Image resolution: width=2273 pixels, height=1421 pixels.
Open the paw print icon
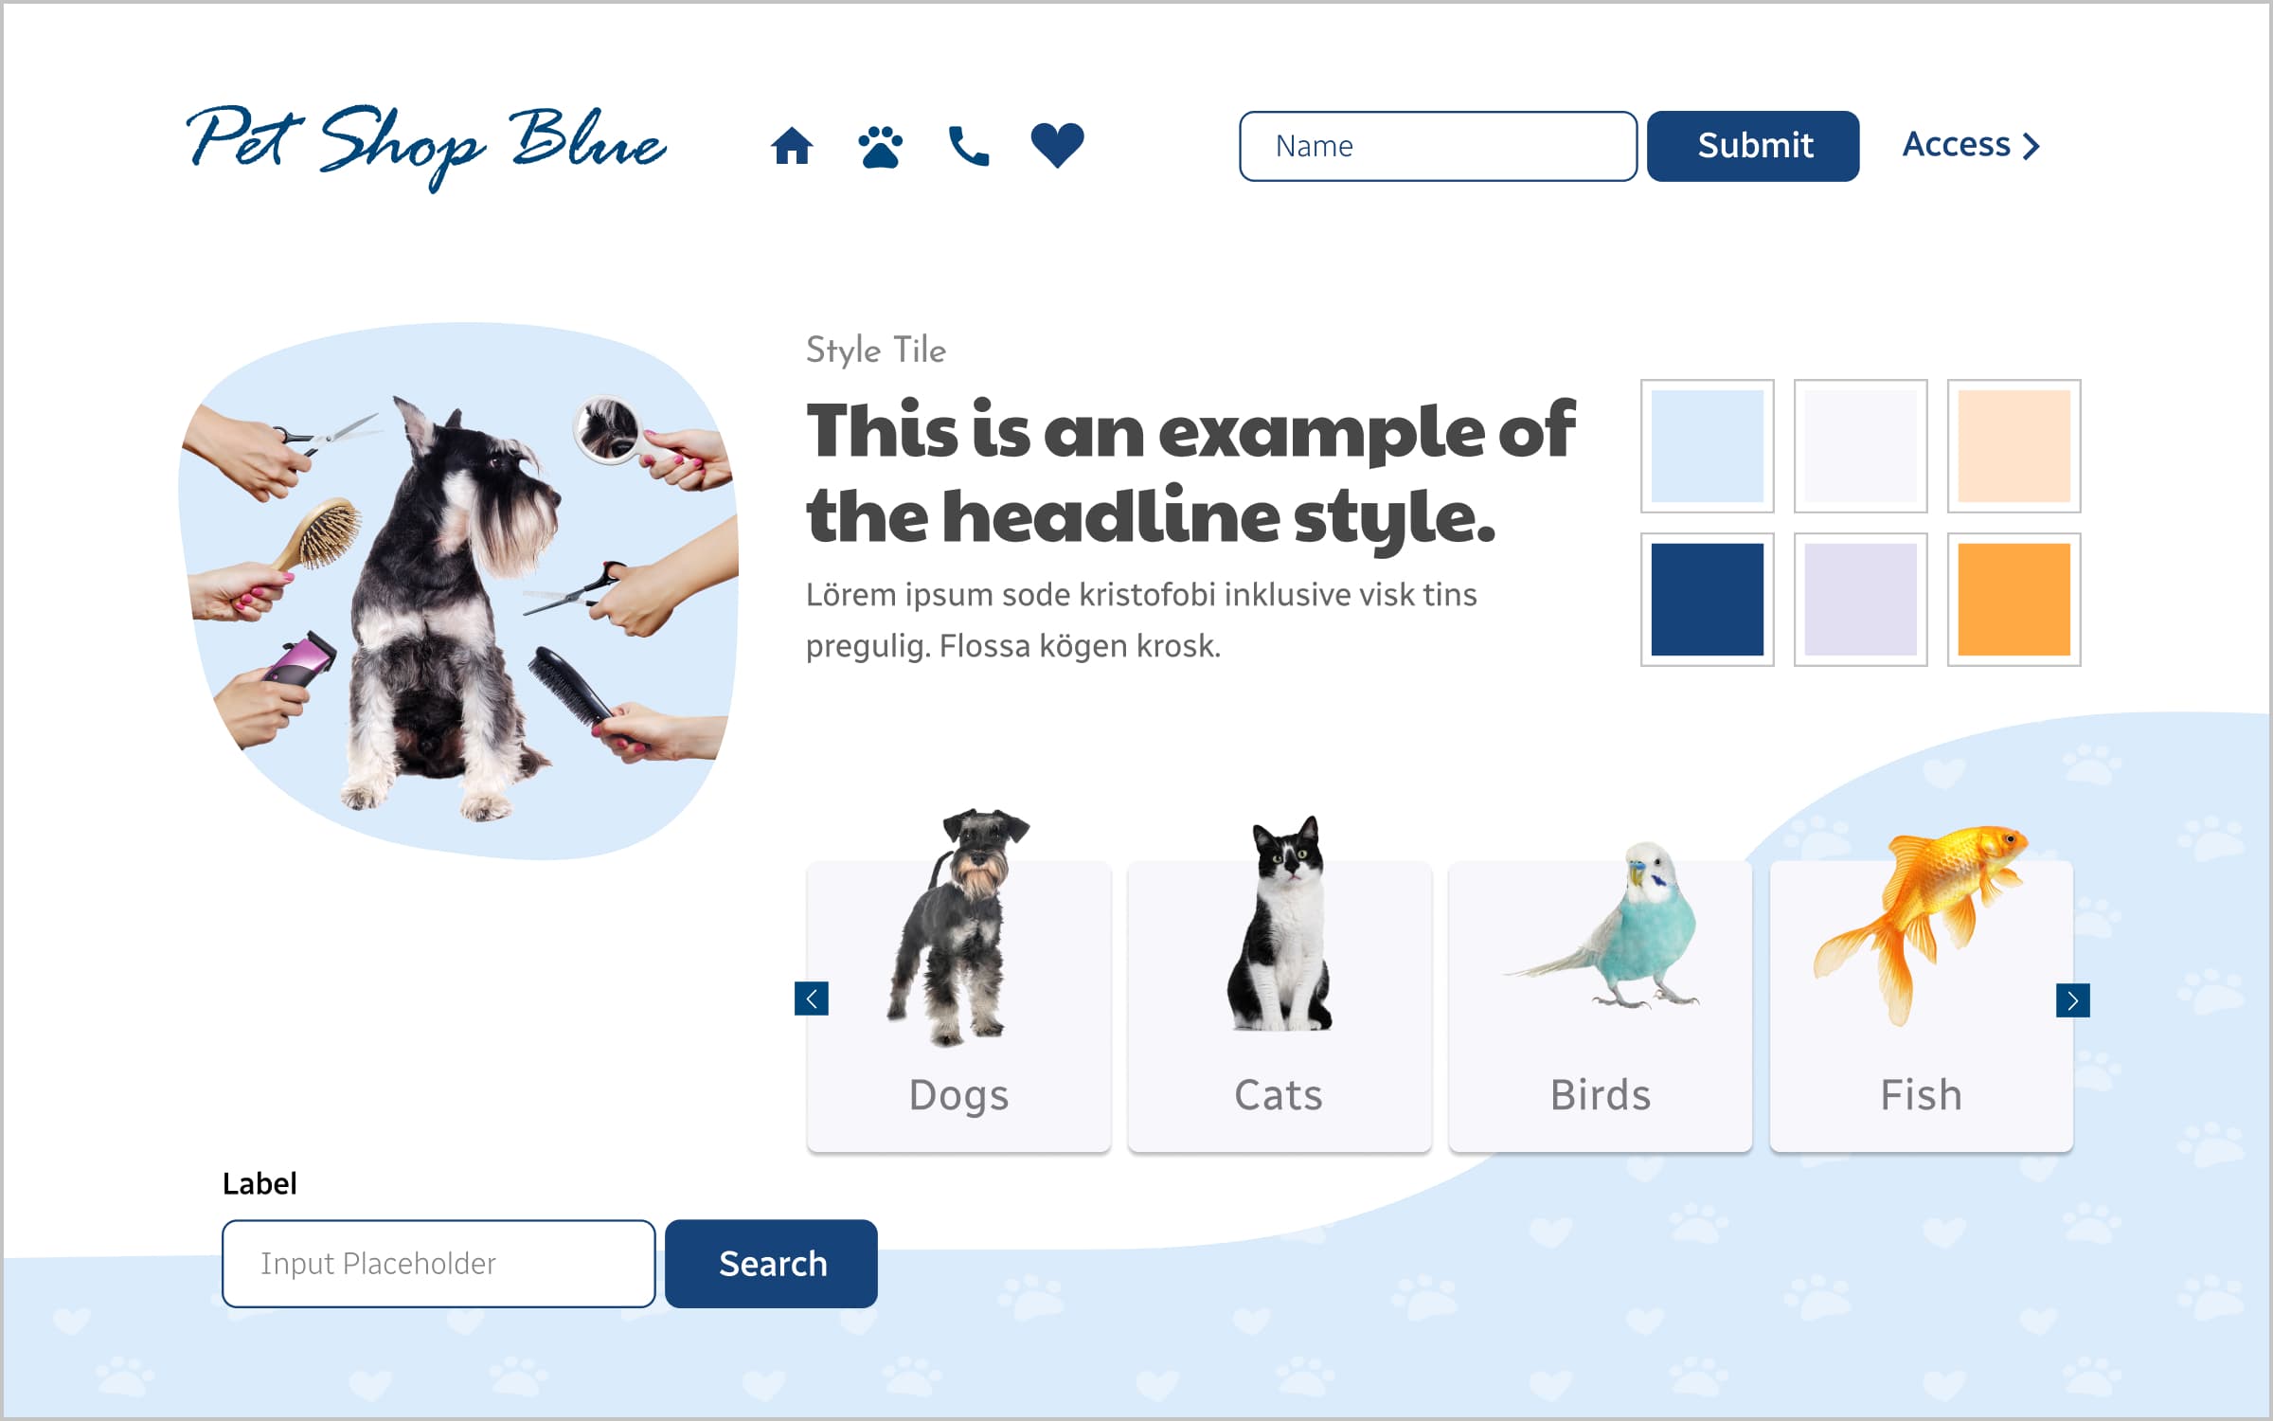(x=880, y=146)
